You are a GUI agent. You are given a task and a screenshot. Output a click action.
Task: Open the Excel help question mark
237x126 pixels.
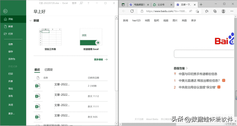click(88, 3)
